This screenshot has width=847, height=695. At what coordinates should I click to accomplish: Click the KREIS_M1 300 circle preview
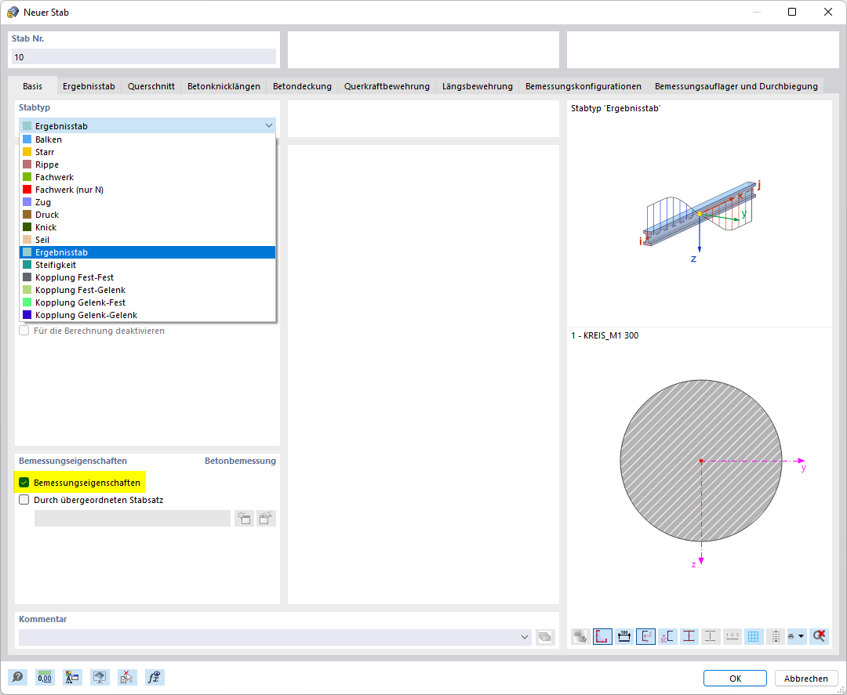(x=700, y=460)
